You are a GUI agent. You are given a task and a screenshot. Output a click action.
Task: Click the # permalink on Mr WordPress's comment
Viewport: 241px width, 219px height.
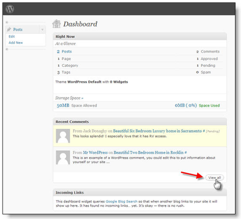(x=185, y=152)
